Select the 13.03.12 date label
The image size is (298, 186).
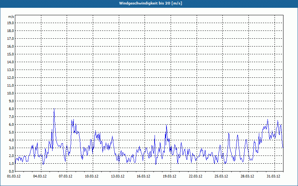click(118, 176)
